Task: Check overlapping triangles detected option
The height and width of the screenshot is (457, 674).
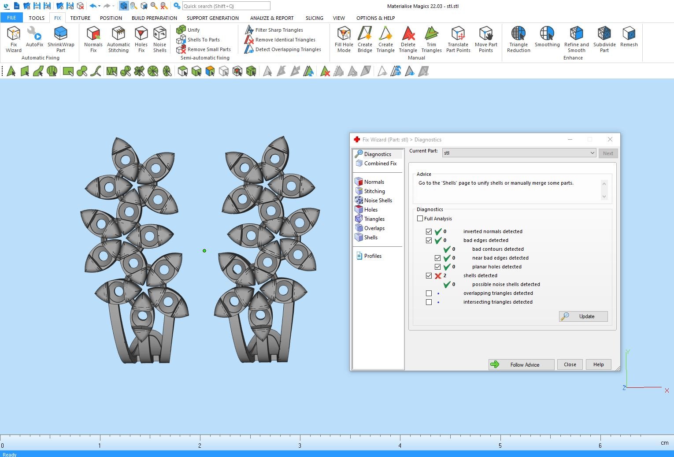Action: coord(429,293)
